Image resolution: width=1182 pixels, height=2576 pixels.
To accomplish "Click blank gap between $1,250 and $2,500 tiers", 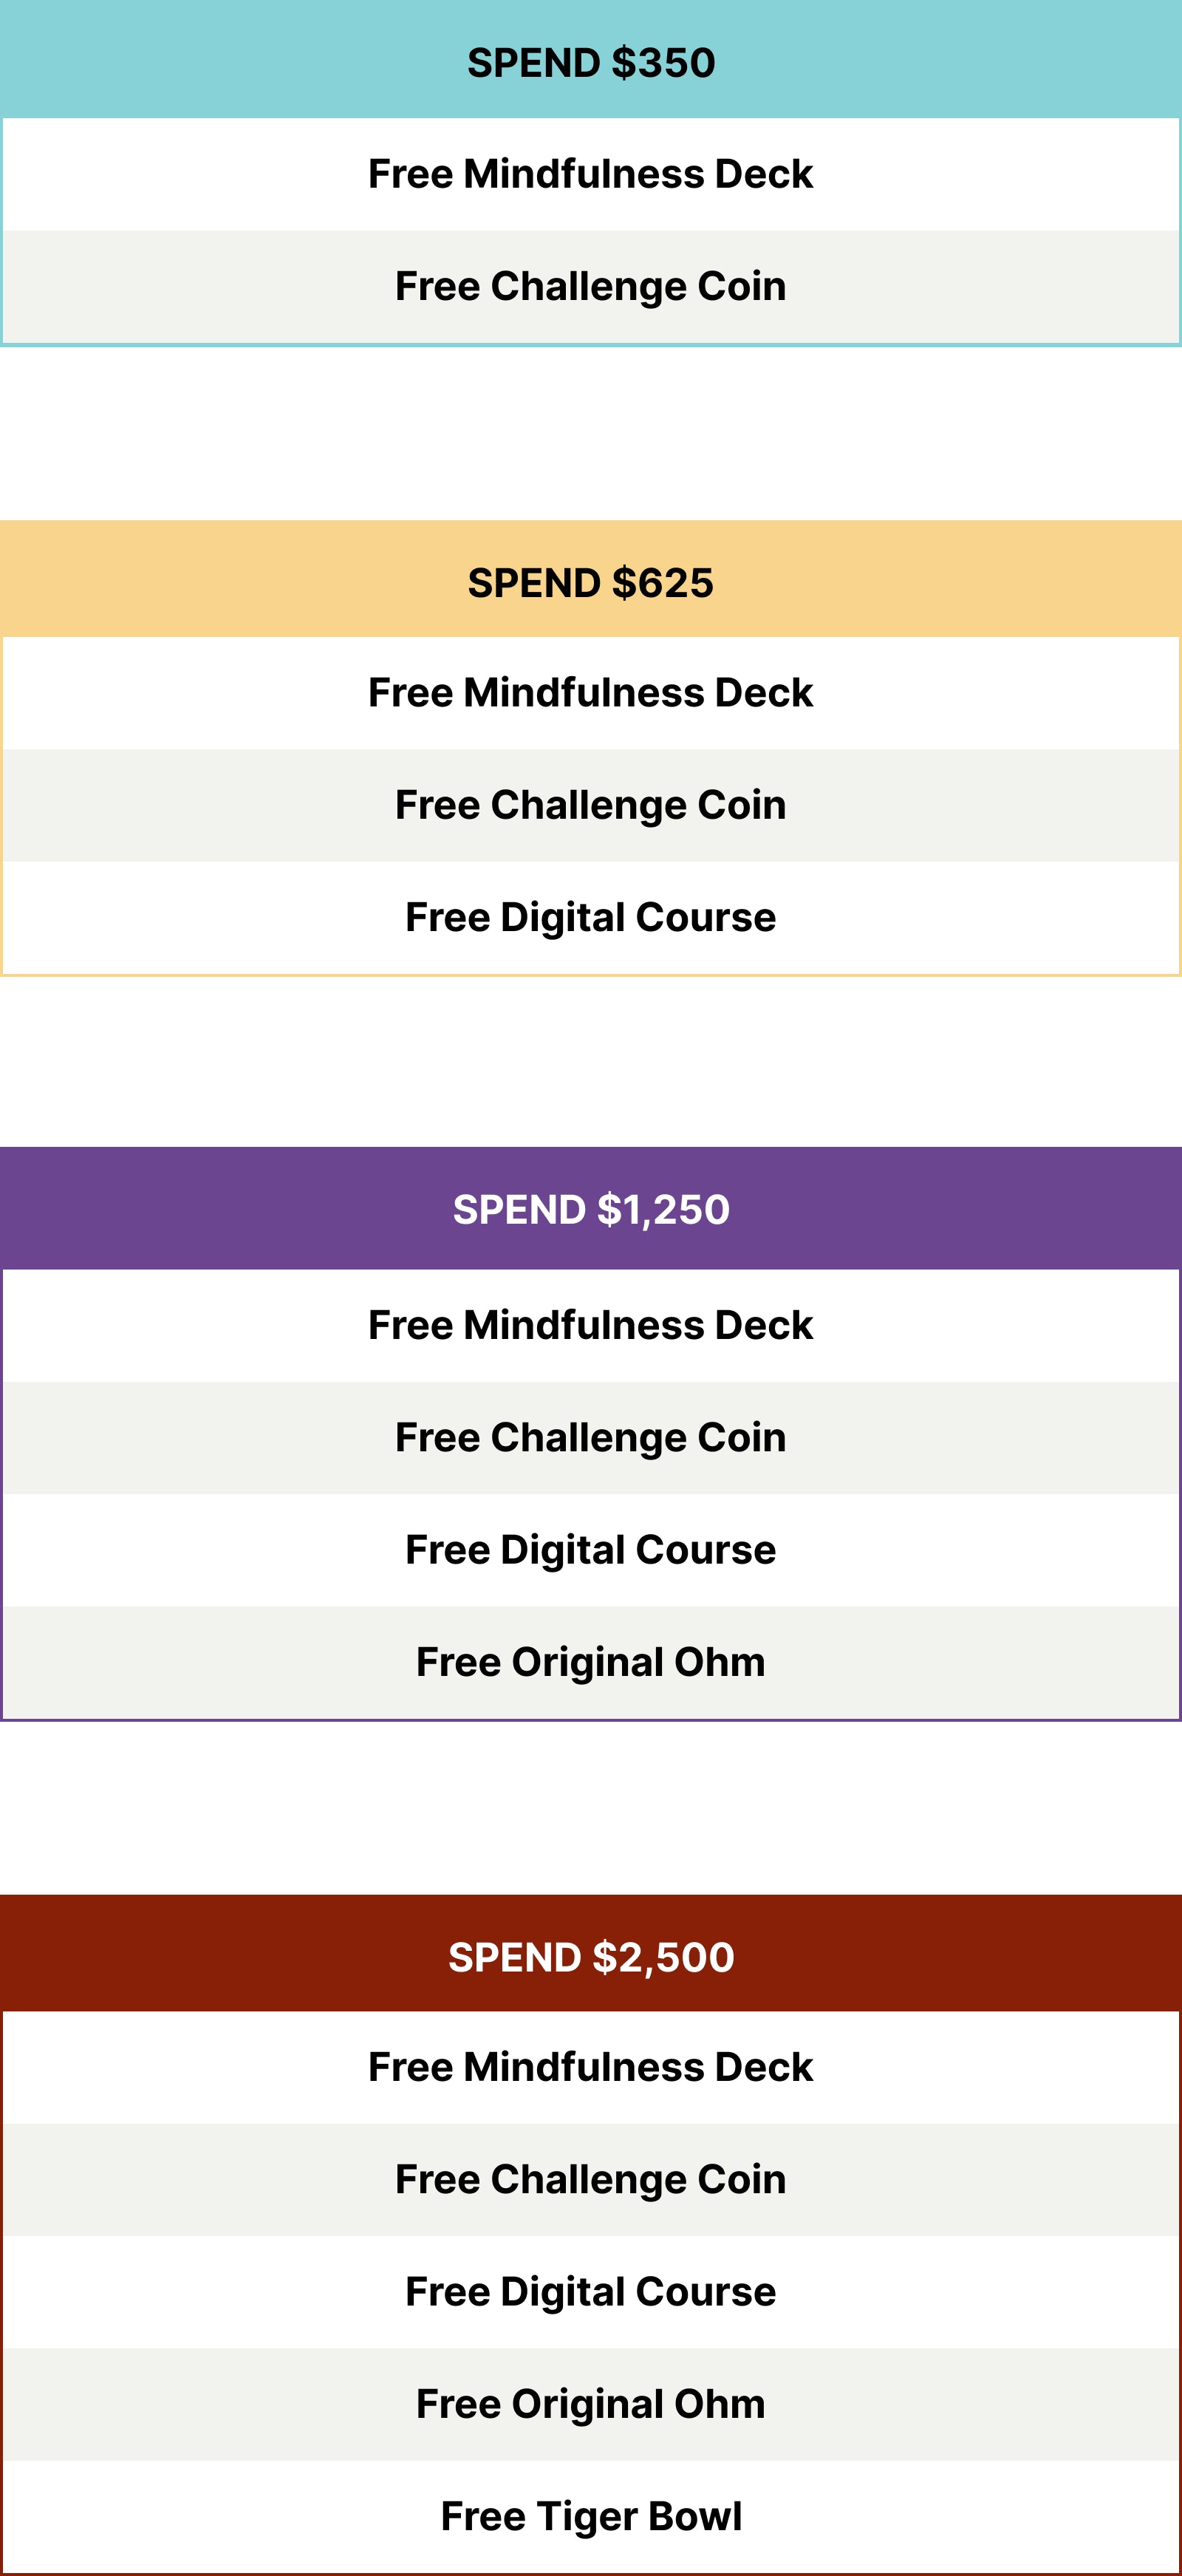I will [x=591, y=1807].
